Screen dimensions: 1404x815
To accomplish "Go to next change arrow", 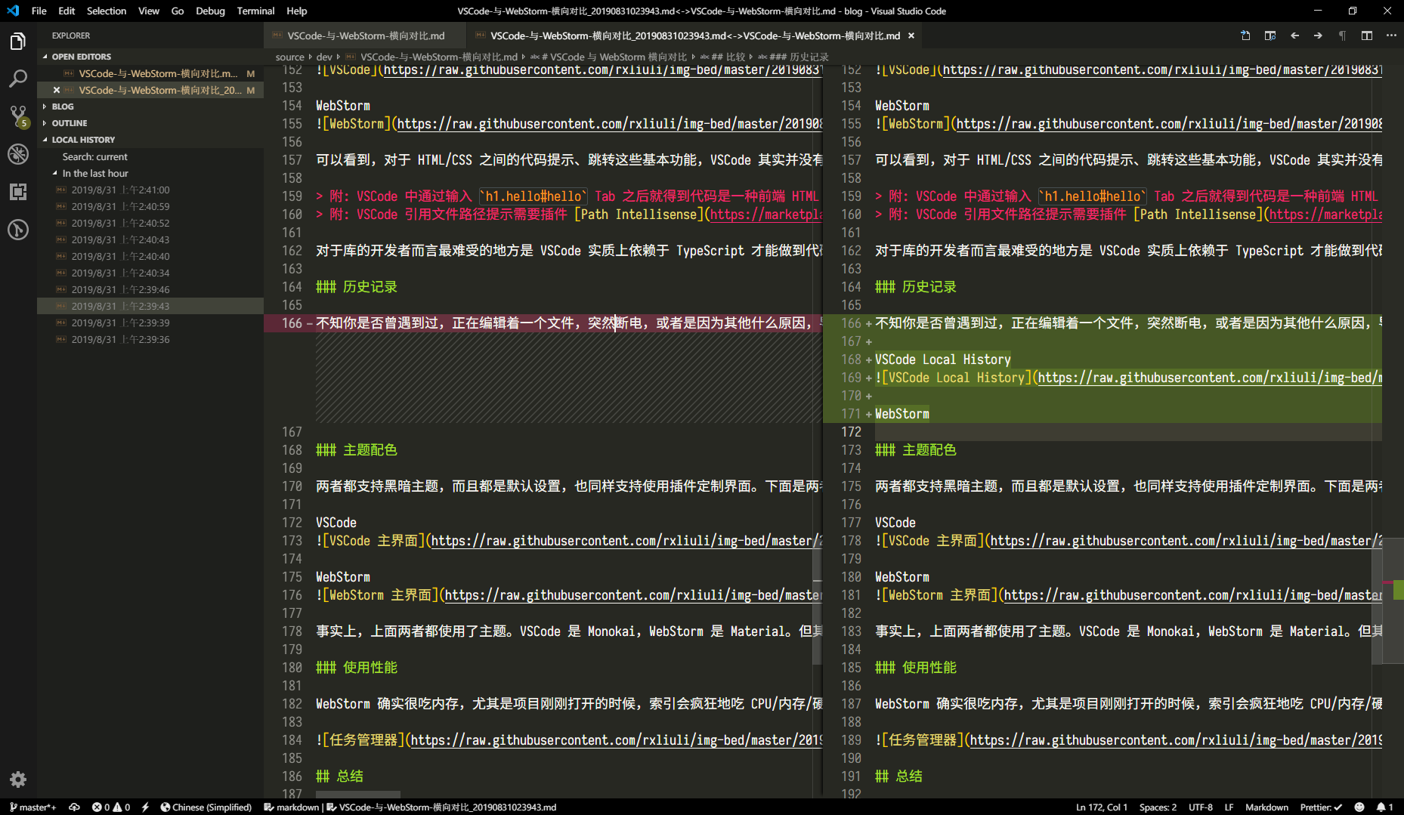I will point(1318,36).
